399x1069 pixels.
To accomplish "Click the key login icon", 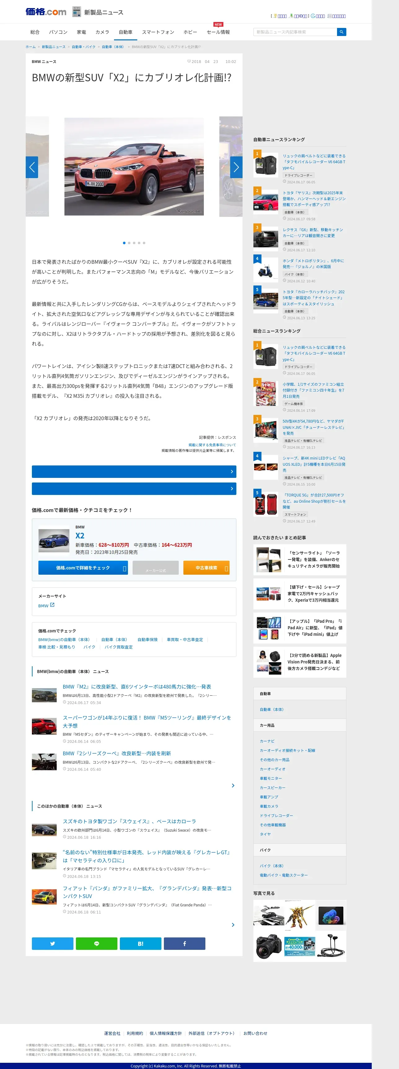I will 275,16.
